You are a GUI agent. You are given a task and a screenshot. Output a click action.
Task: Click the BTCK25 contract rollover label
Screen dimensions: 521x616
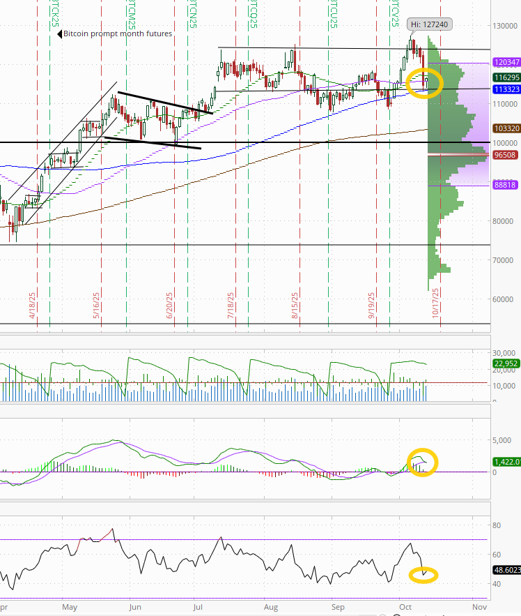[54, 14]
